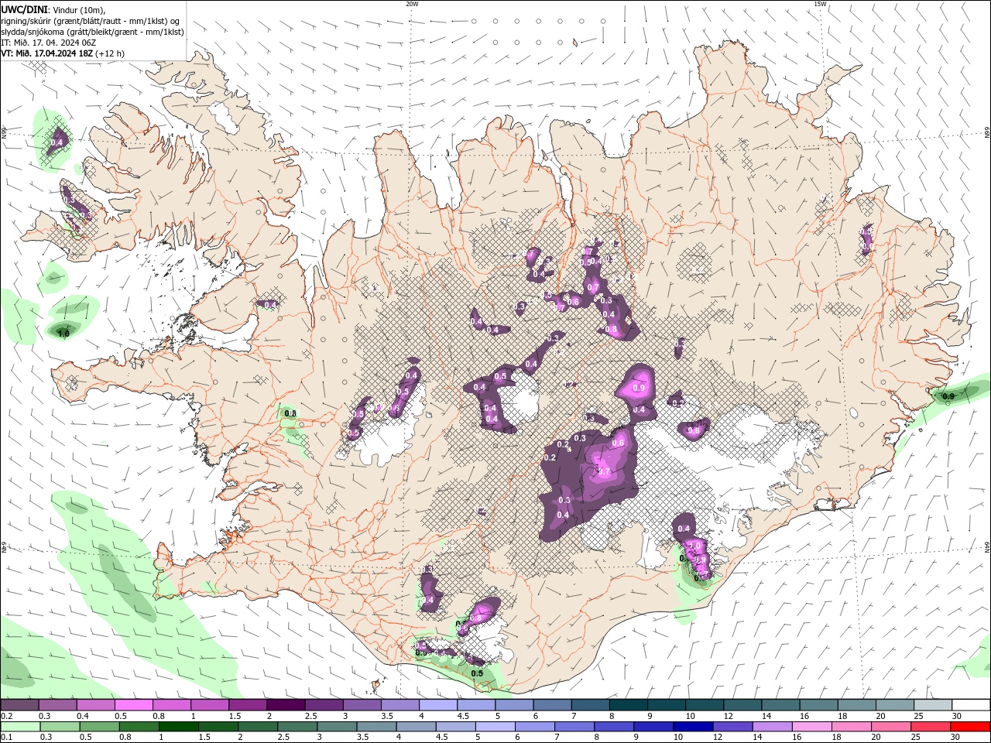The width and height of the screenshot is (991, 743).
Task: Click the 30 label in the snow legend row
Action: click(957, 716)
